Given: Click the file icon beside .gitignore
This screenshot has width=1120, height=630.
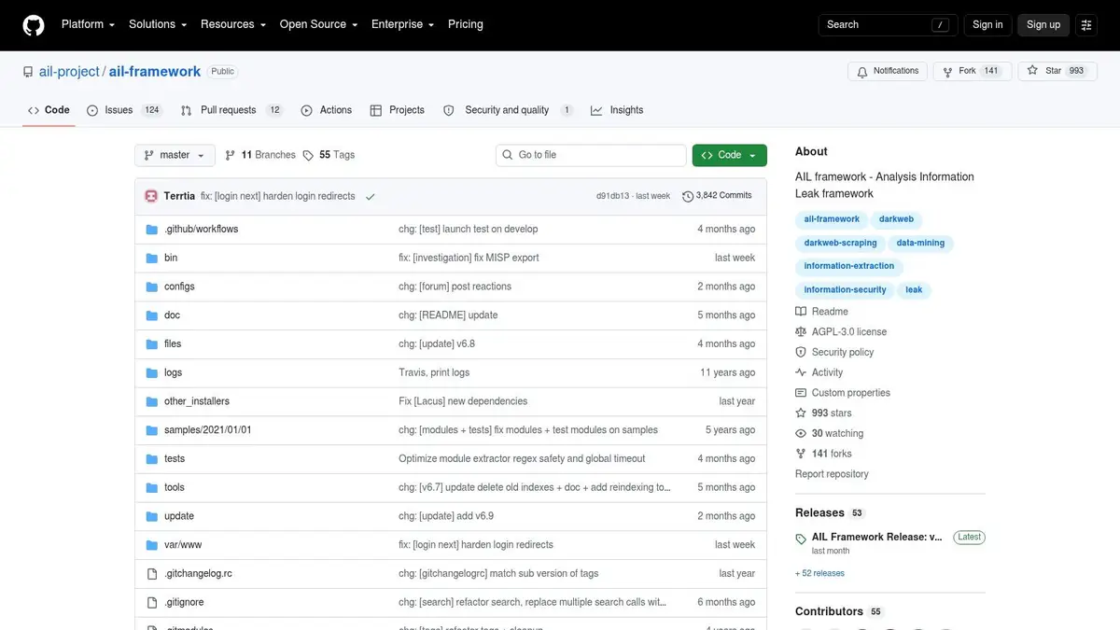Looking at the screenshot, I should (x=152, y=603).
